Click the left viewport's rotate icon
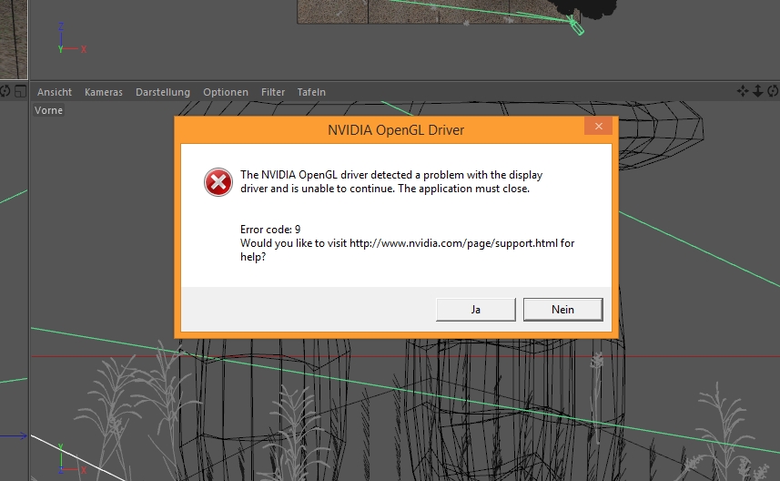Viewport: 780px width, 481px height. pyautogui.click(x=5, y=92)
